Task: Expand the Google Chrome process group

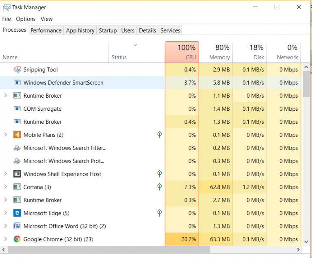Action: pos(6,239)
